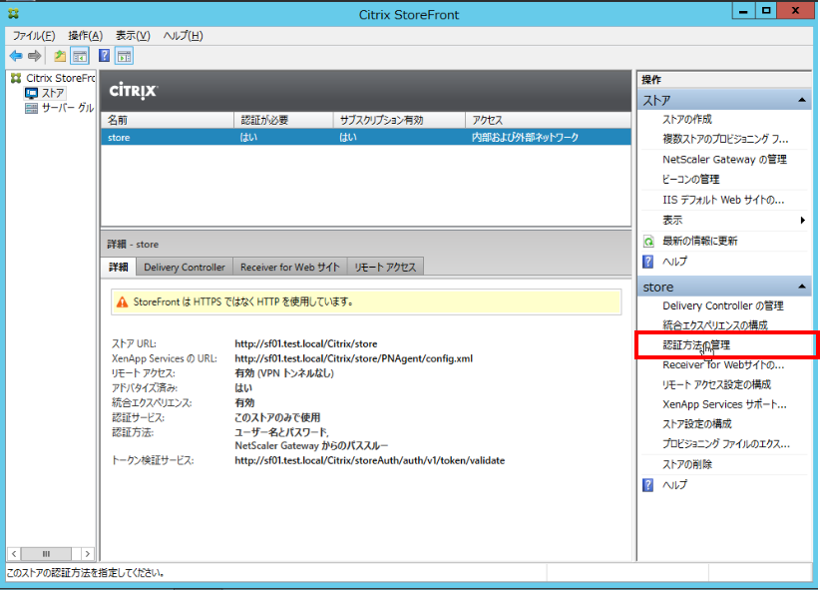The image size is (820, 590).
Task: Sort by the アクセス column header
Action: (x=548, y=120)
